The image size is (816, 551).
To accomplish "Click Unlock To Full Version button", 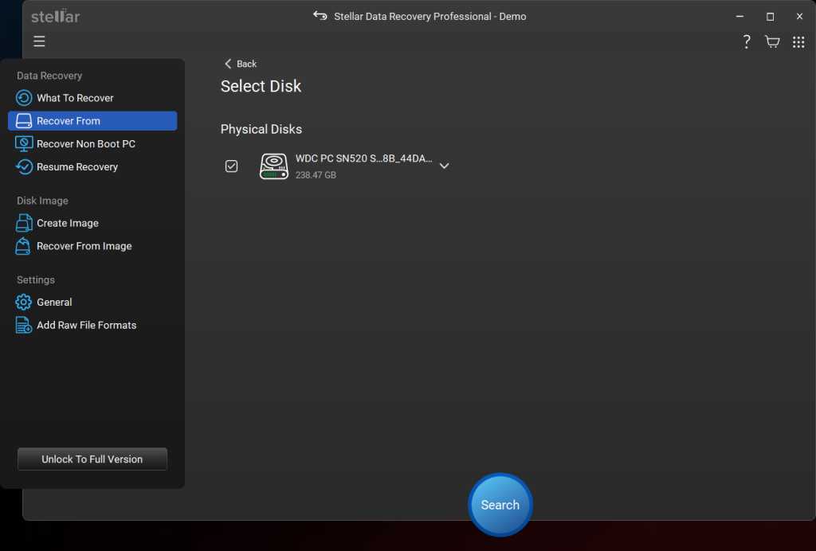I will click(92, 459).
